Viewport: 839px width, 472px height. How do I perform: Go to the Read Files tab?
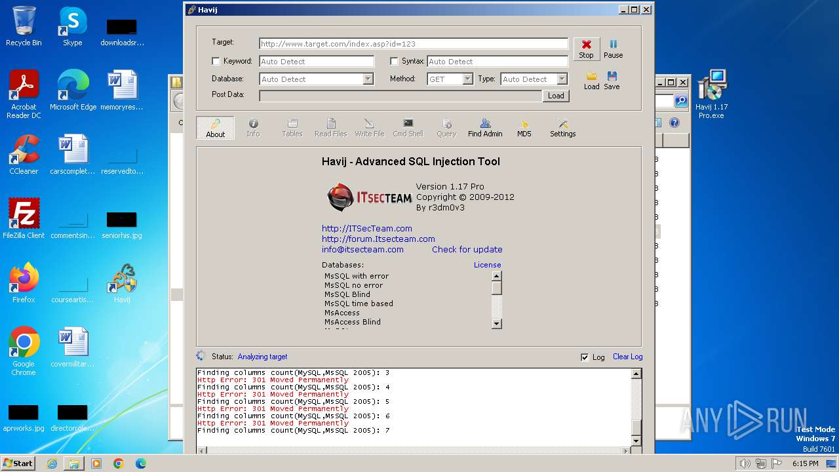[x=330, y=128]
